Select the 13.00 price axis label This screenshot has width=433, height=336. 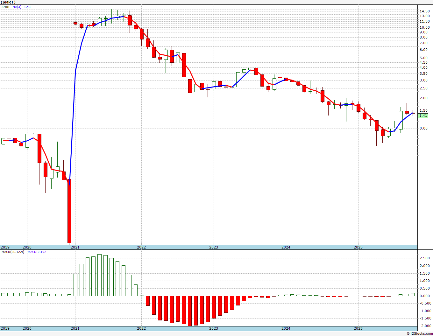(x=425, y=16)
